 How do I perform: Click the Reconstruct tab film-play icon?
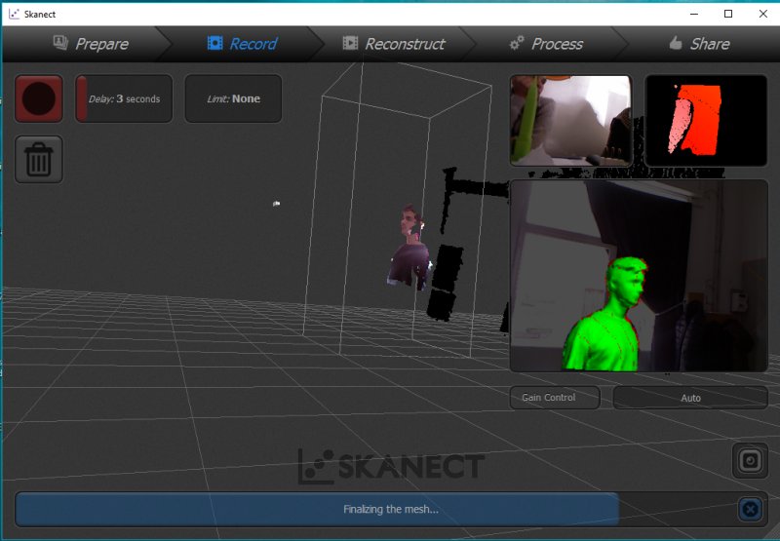tap(350, 43)
